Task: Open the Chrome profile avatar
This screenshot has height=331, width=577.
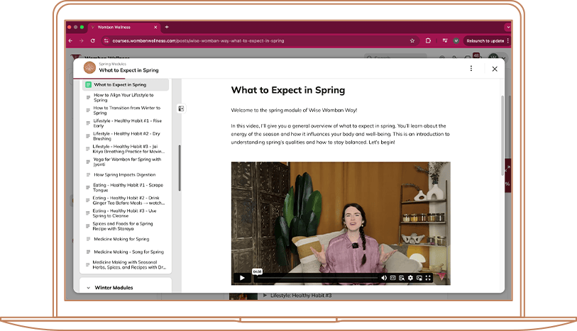Action: tap(456, 41)
